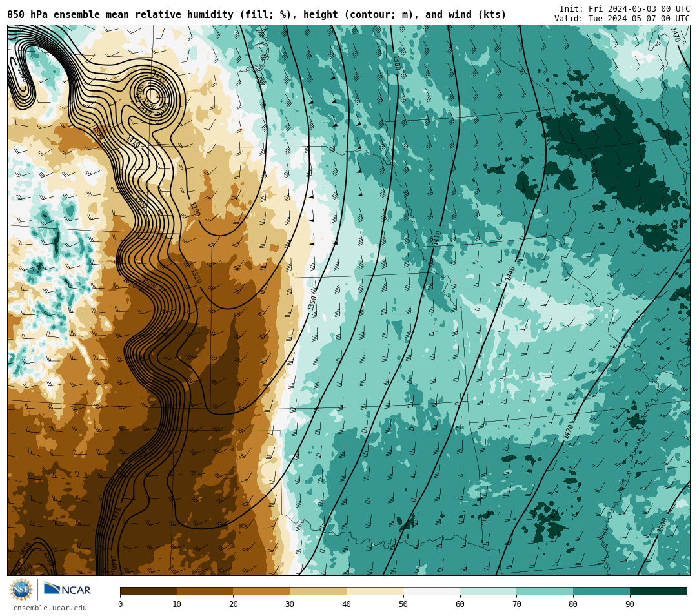Viewport: 697px width, 616px height.
Task: Click colorbar tick label 0
Action: click(121, 604)
